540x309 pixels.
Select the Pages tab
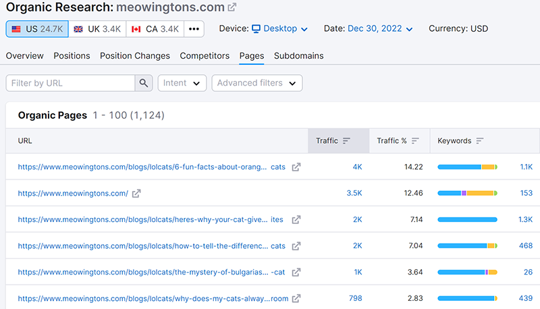pyautogui.click(x=252, y=56)
